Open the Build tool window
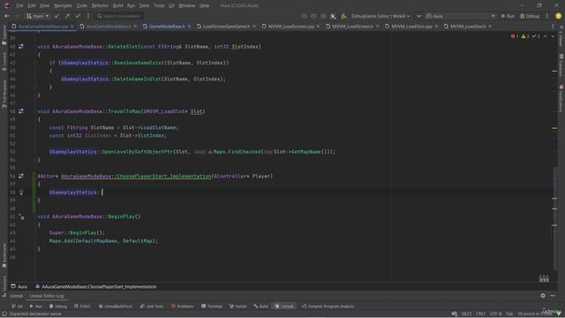Screen dimensions: 565x318 click(x=261, y=307)
